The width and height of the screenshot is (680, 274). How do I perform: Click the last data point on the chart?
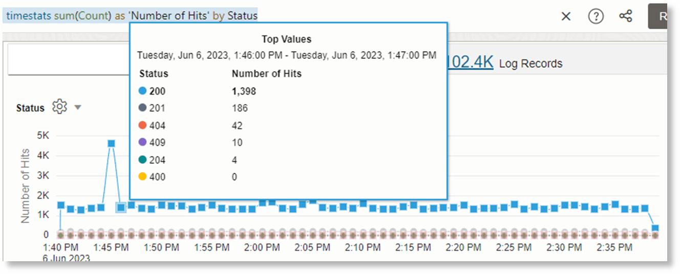(x=655, y=228)
